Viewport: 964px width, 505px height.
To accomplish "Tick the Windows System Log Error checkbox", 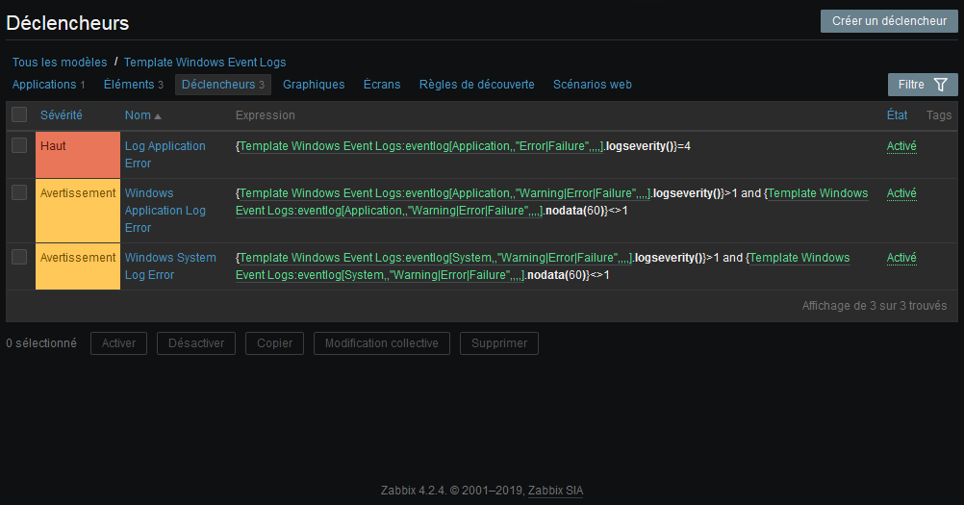I will point(19,257).
